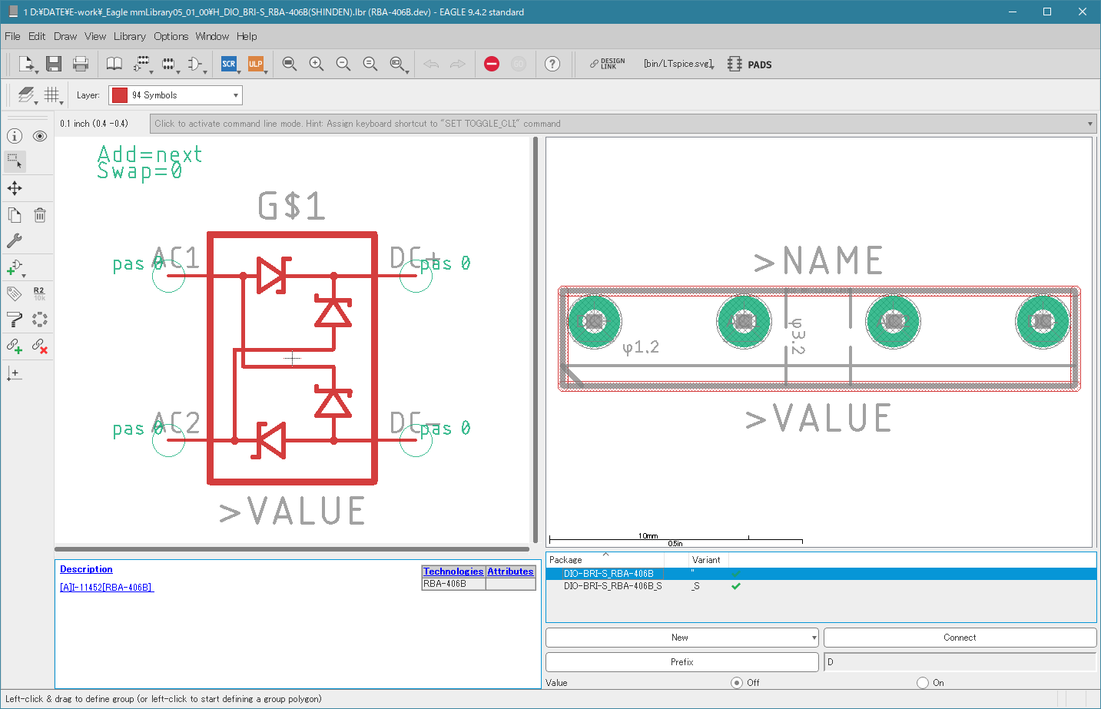This screenshot has width=1101, height=709.
Task: Click the red Stop command icon
Action: click(492, 64)
